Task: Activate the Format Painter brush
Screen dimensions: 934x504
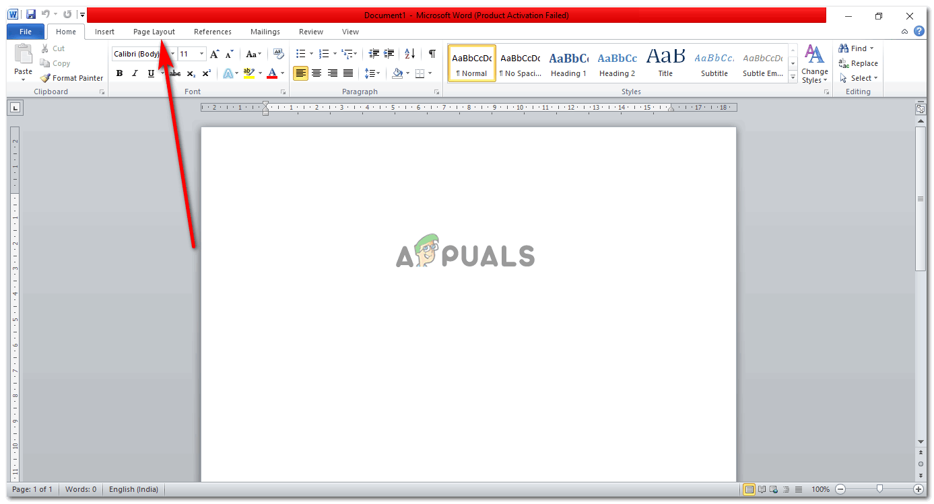Action: pyautogui.click(x=71, y=78)
